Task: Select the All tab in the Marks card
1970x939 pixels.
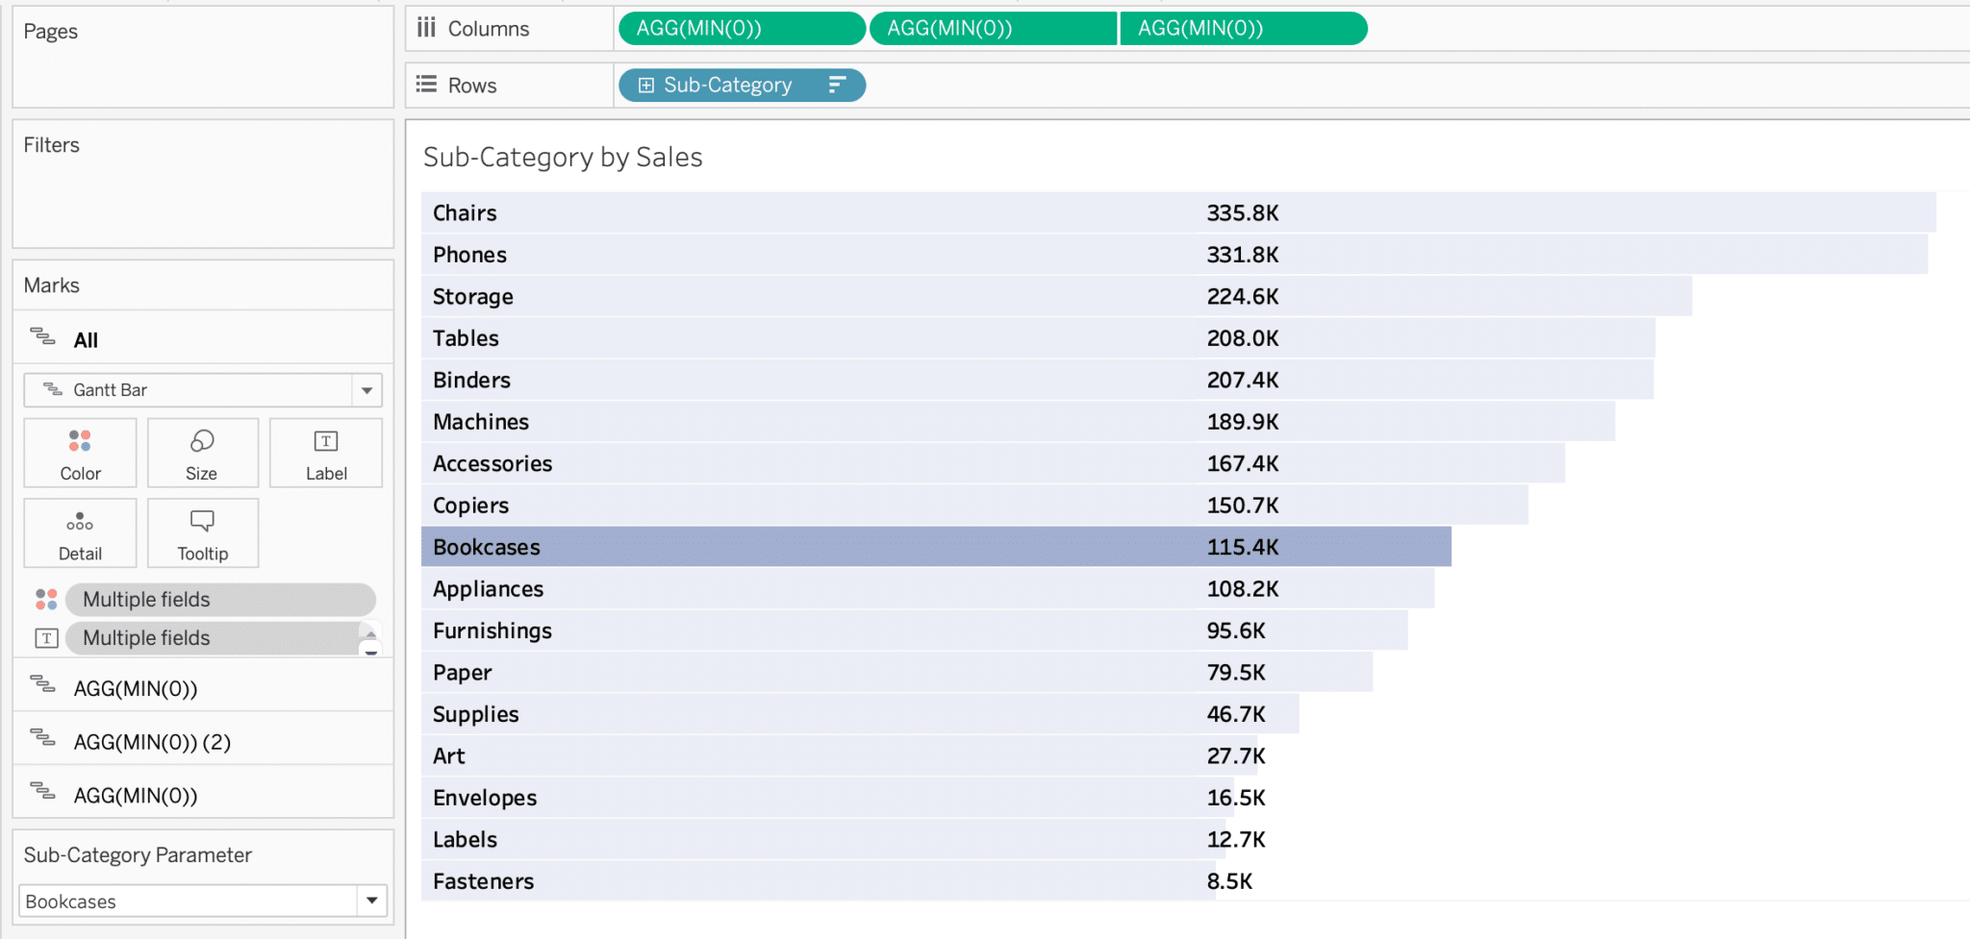Action: pos(87,339)
